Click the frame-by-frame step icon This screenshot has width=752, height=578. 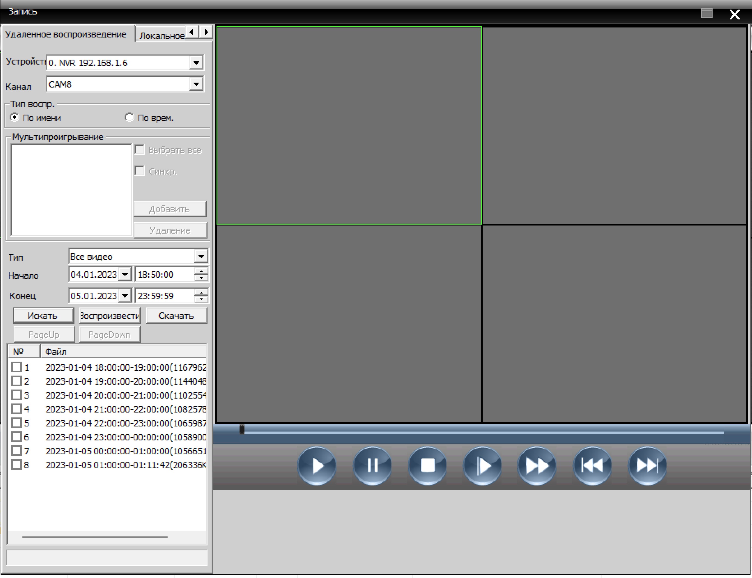point(482,466)
